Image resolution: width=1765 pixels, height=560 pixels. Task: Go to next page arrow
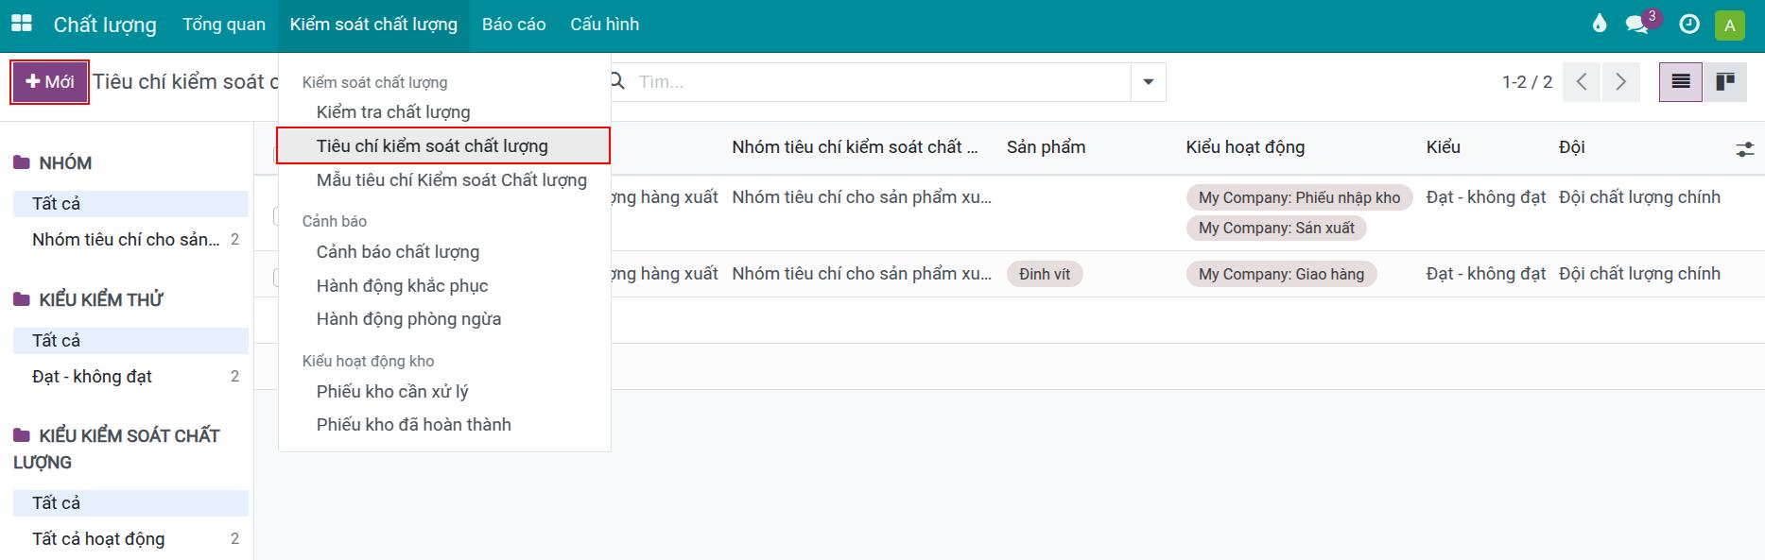[1620, 82]
